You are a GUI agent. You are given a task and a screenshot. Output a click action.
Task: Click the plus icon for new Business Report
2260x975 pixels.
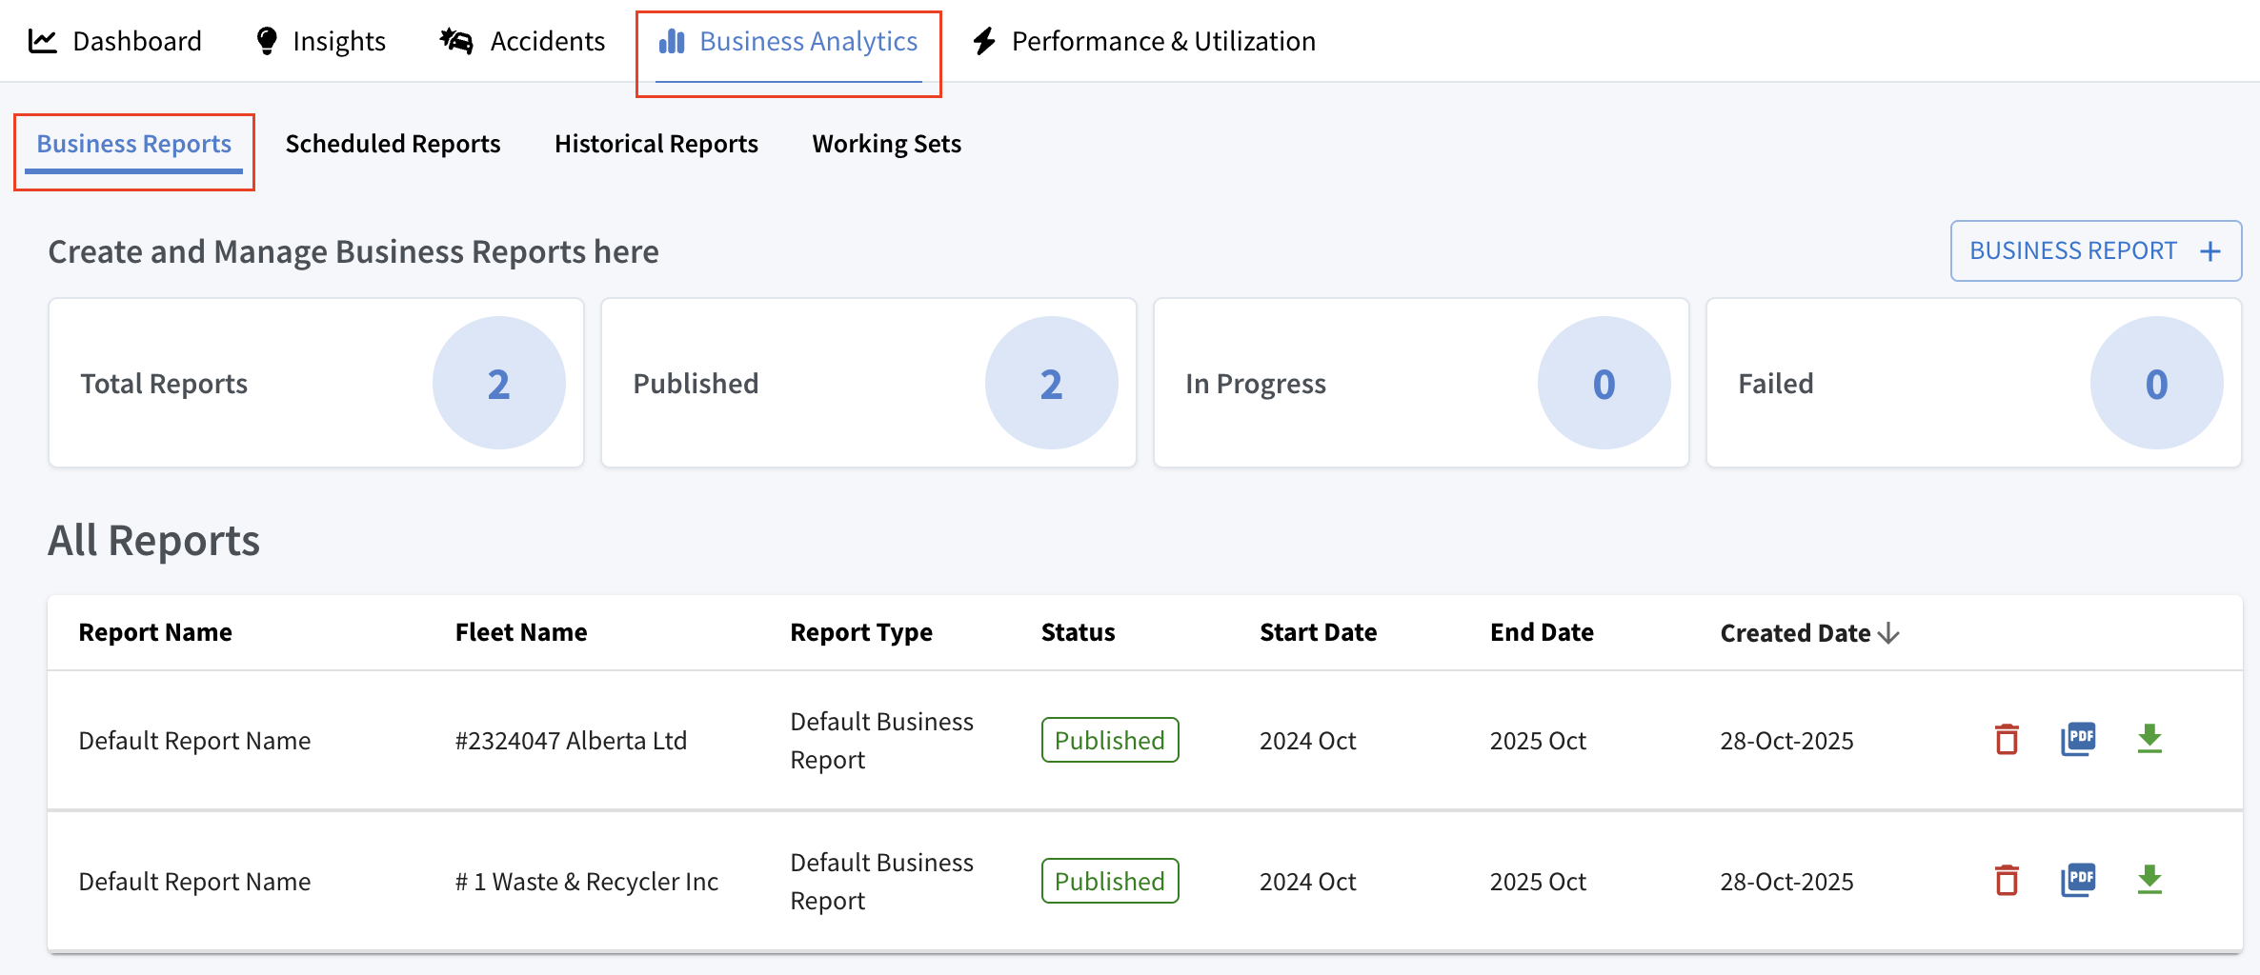[x=2210, y=251]
